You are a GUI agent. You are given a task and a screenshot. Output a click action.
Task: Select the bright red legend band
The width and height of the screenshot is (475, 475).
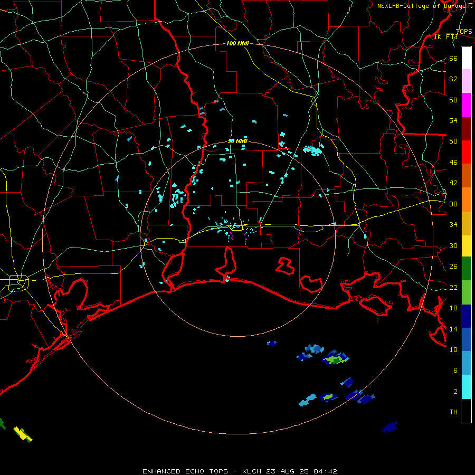(466, 152)
